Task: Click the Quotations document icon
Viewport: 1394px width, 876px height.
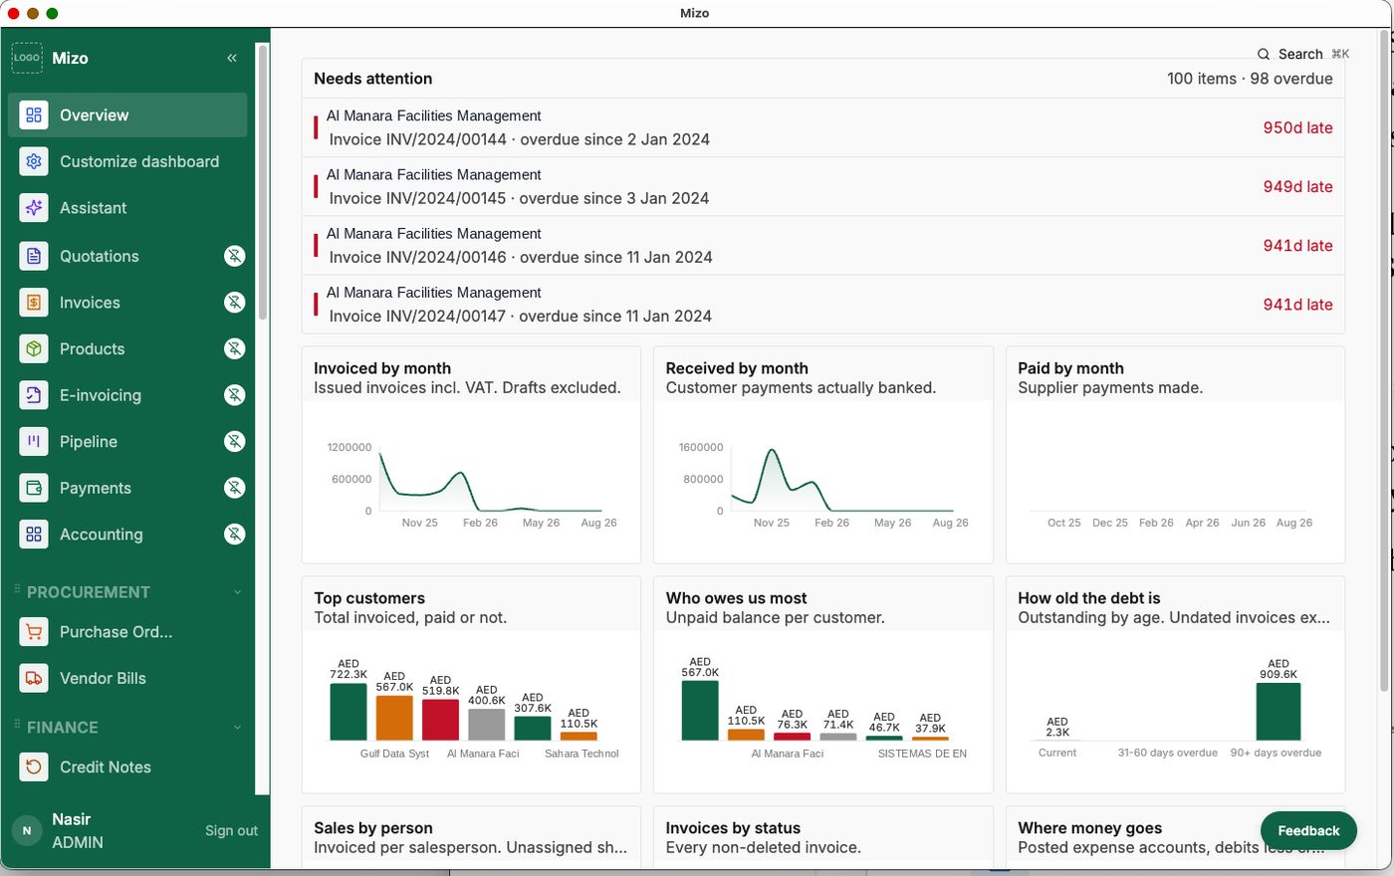Action: point(34,256)
